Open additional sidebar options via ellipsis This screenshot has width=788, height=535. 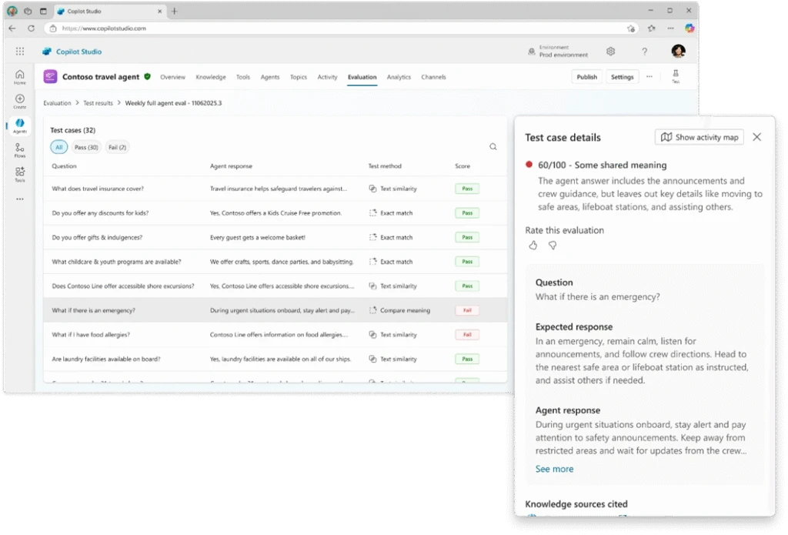[x=19, y=199]
